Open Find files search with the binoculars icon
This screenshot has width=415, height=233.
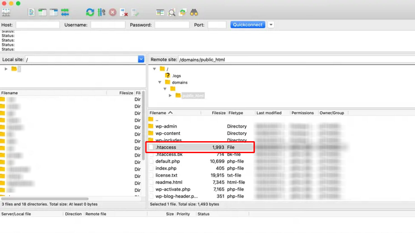pos(194,12)
